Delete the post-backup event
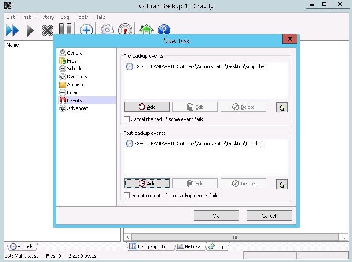Image resolution: width=352 pixels, height=262 pixels. (243, 184)
